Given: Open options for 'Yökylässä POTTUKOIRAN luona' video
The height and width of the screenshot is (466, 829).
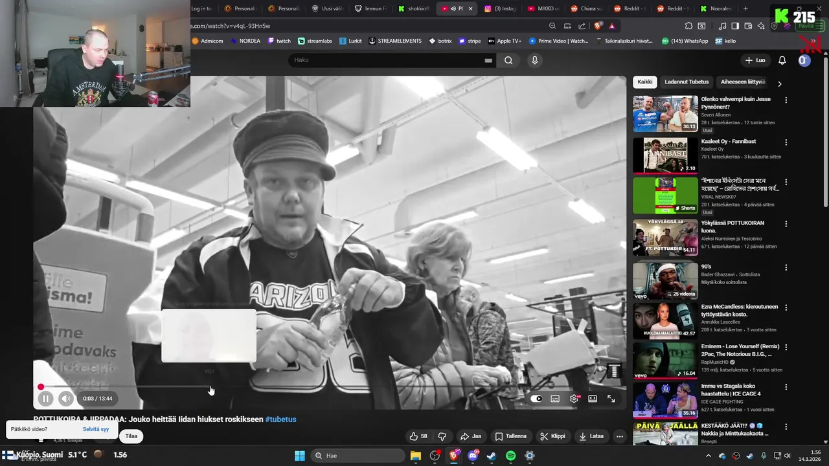Looking at the screenshot, I should pos(786,224).
